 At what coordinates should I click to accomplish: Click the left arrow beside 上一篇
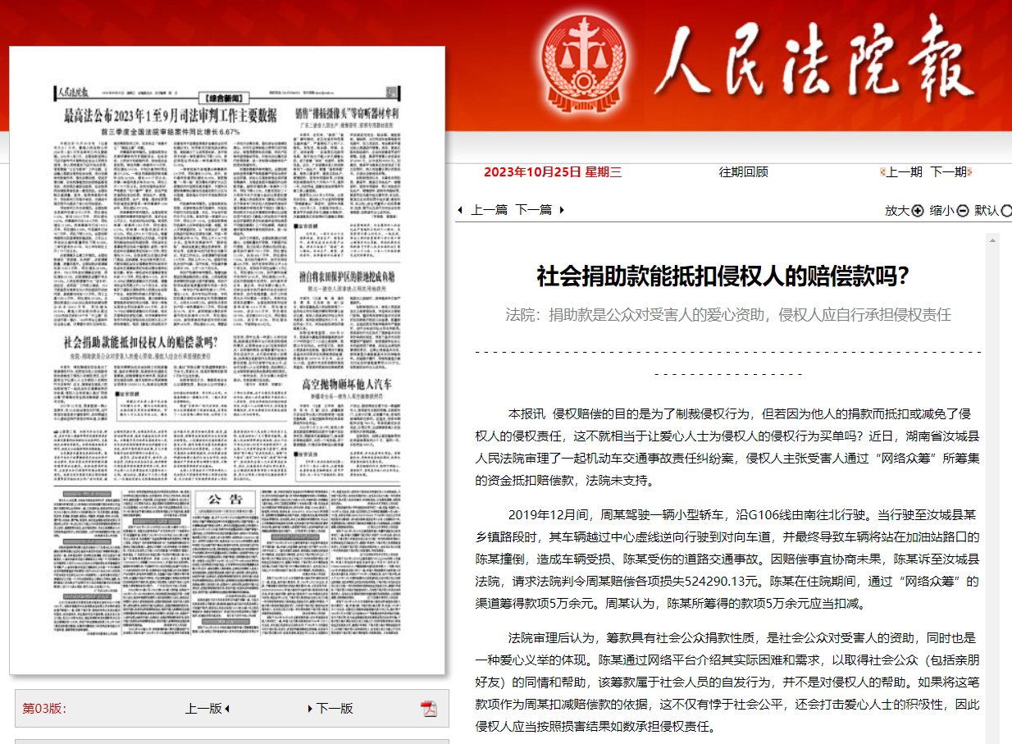460,210
